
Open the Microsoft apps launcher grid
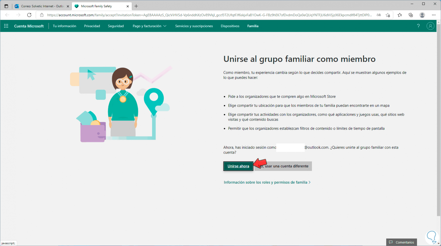click(6, 26)
